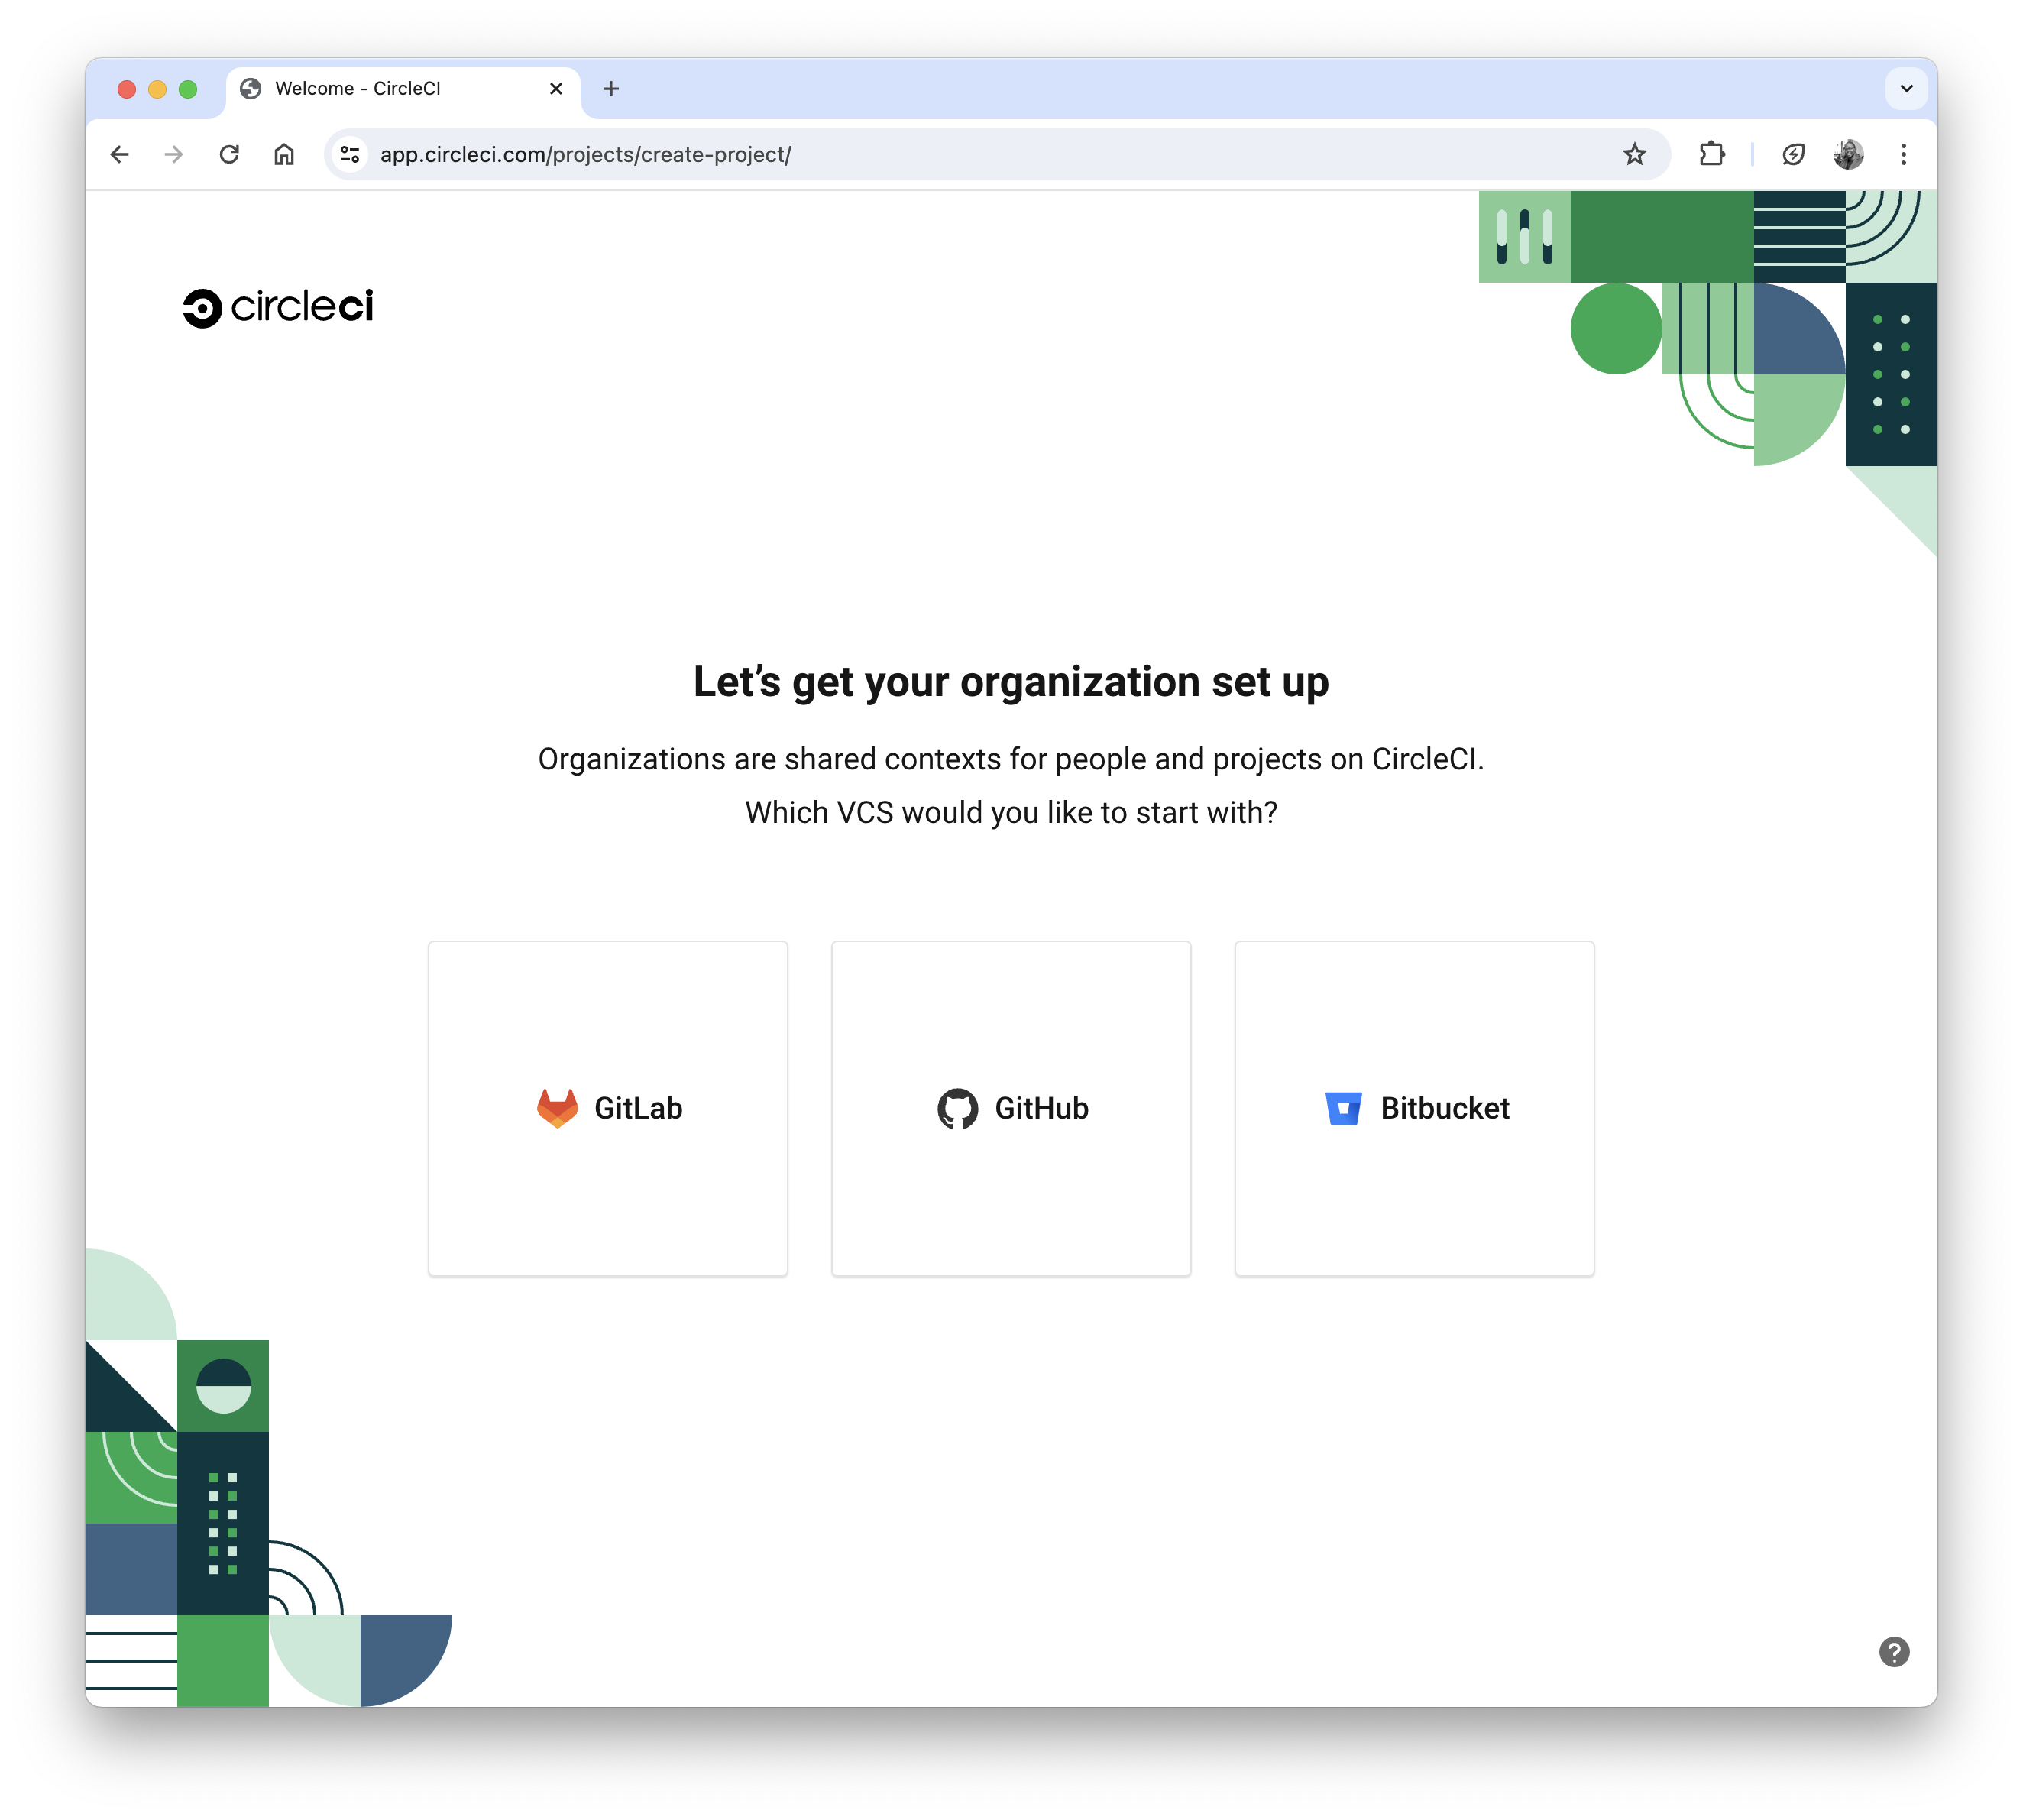
Task: Click the GitLab fox logo
Action: pyautogui.click(x=557, y=1108)
